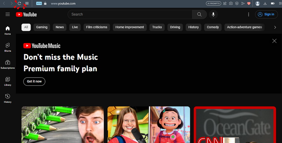Take a snapshot with the camera icon
Screen dimensions: 282x143
point(231,3)
